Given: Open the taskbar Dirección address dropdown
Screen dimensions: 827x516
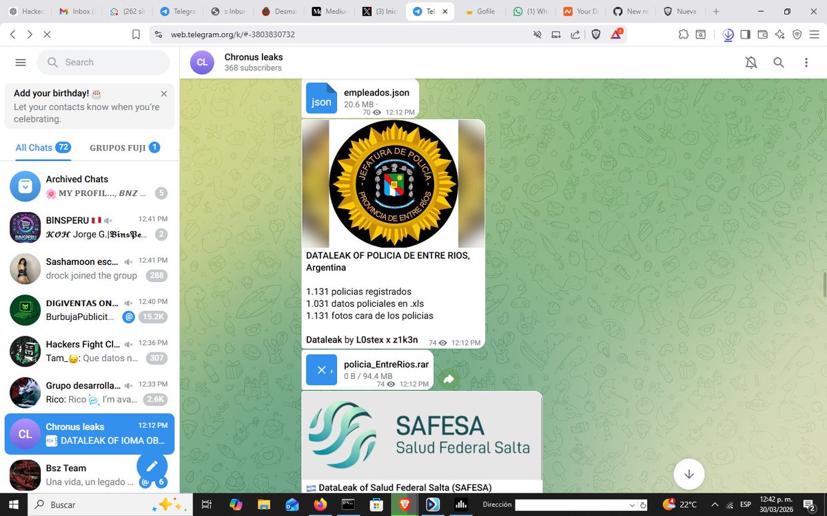Looking at the screenshot, I should pos(633,505).
